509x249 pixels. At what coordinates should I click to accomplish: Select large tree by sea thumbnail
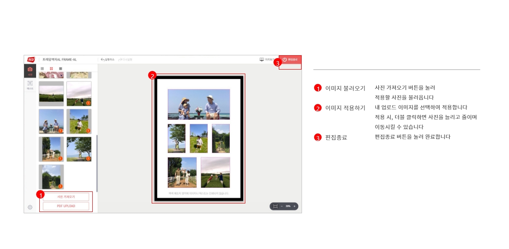tap(79, 149)
